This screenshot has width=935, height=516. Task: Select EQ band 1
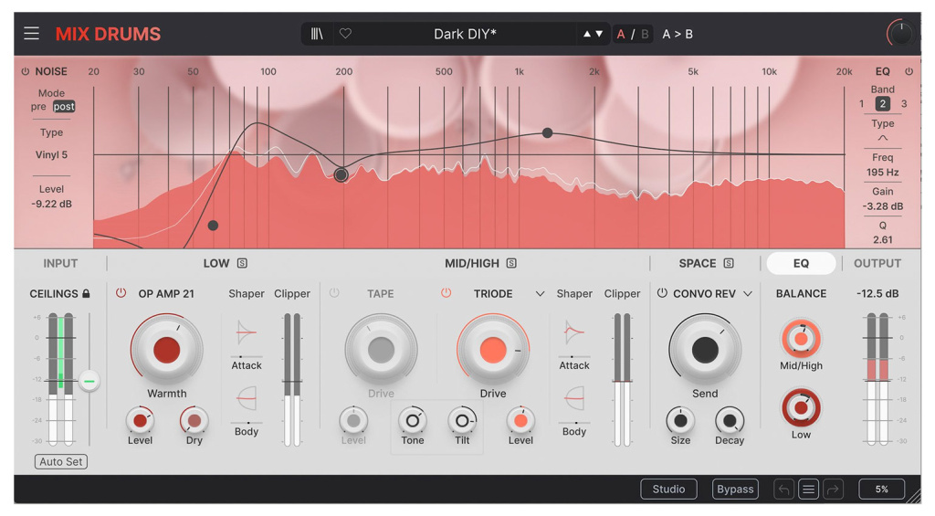861,104
